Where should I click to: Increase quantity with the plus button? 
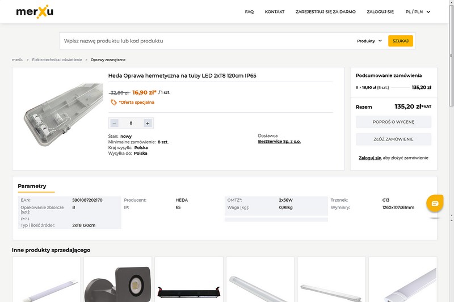pos(148,123)
